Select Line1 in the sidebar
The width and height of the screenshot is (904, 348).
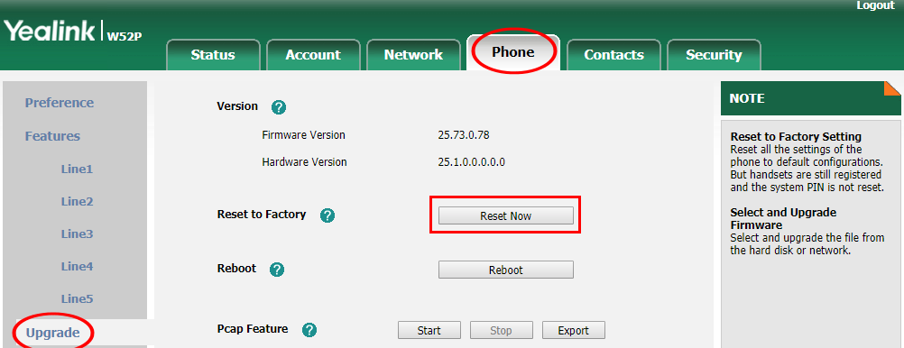click(77, 169)
